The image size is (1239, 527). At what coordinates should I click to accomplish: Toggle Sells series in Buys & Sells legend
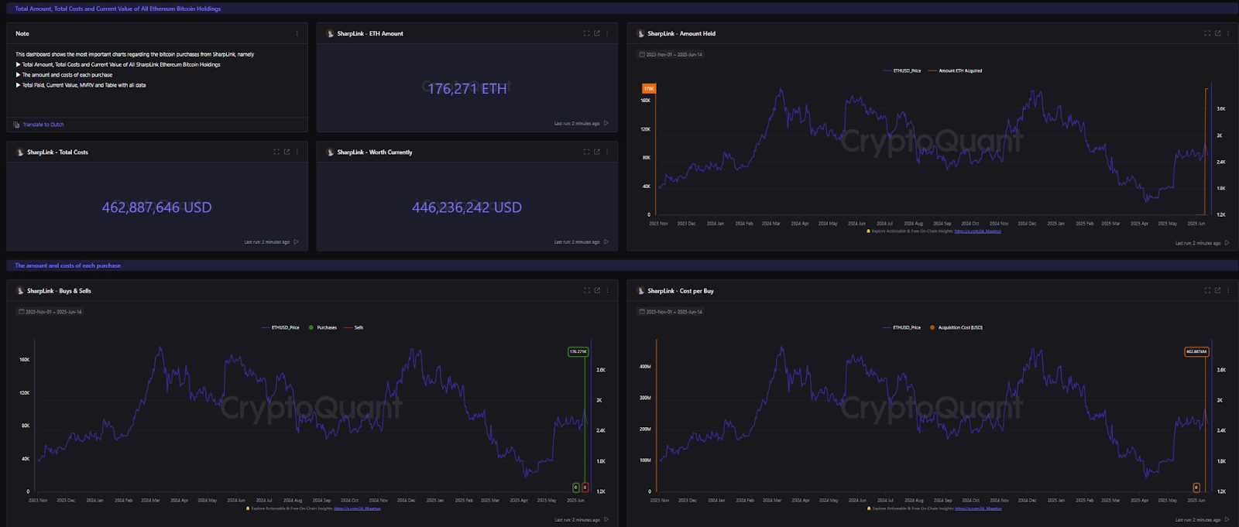(354, 327)
